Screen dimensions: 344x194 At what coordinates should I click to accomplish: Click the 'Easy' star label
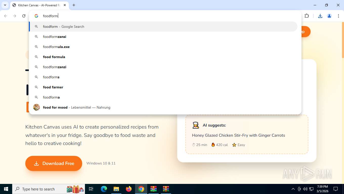pos(239,145)
